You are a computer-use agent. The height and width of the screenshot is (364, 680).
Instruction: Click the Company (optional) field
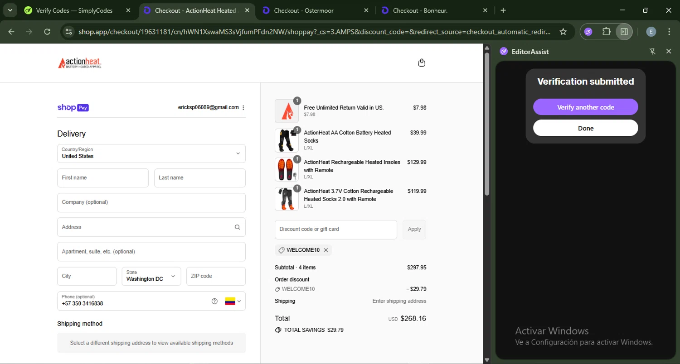pos(151,202)
